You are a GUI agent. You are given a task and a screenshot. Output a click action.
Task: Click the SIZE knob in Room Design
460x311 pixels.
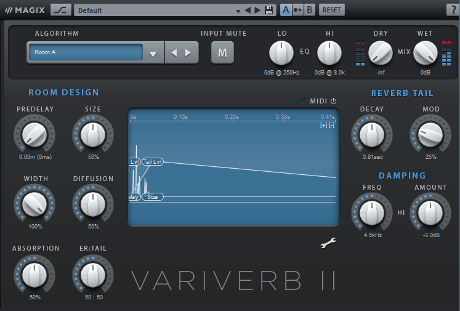pyautogui.click(x=93, y=135)
